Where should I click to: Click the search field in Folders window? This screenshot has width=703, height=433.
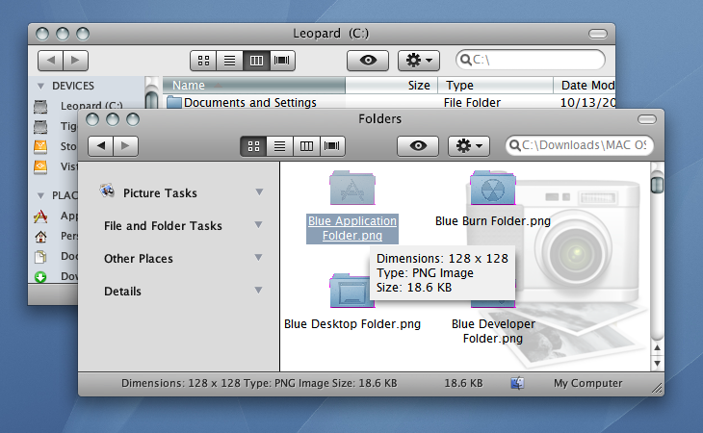pos(580,145)
